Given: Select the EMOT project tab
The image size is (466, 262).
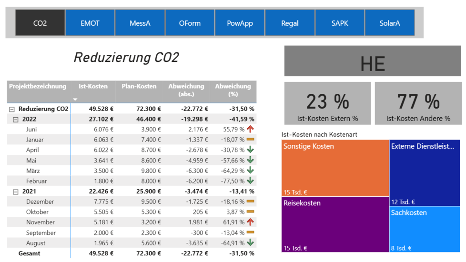Looking at the screenshot, I should 90,23.
